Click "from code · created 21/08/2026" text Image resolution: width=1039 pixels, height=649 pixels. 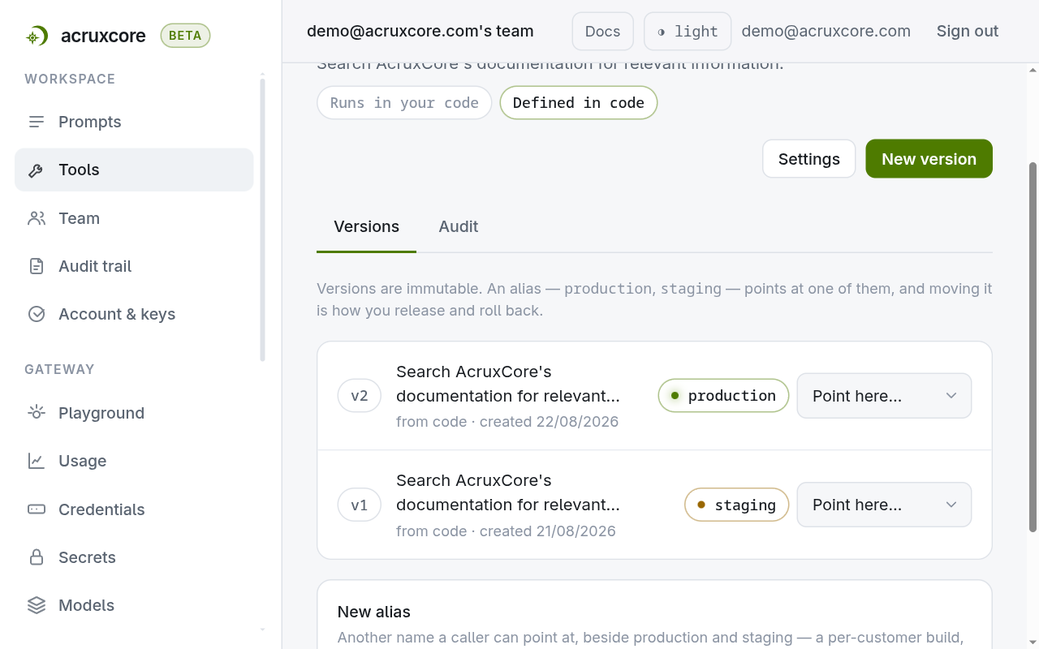(506, 531)
